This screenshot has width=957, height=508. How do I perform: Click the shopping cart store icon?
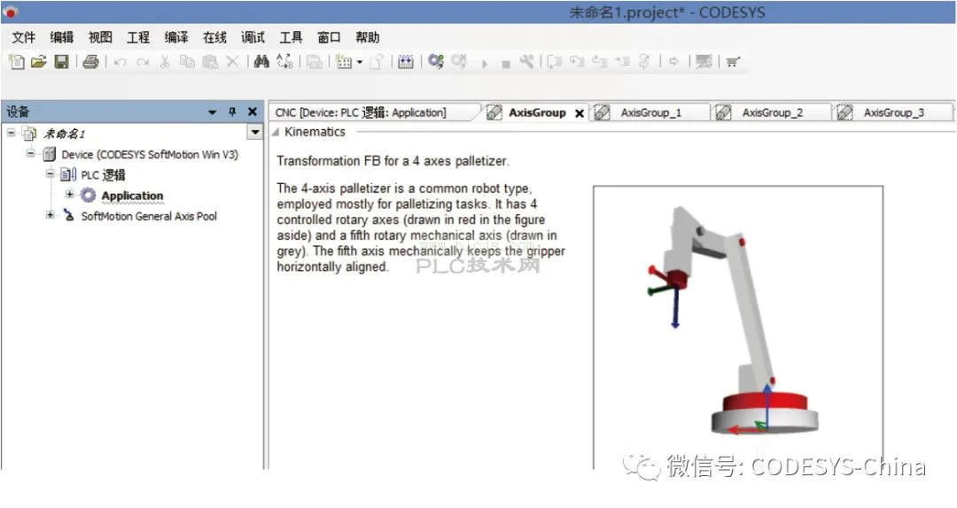tap(733, 62)
